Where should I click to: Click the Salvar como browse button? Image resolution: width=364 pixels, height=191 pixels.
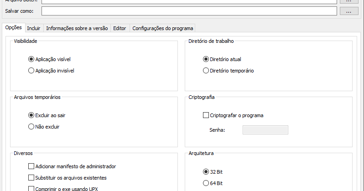tap(349, 11)
